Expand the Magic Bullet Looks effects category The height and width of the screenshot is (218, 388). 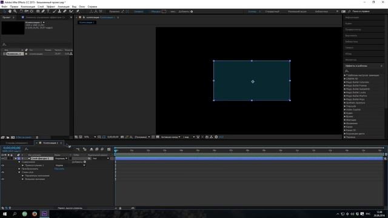(x=345, y=93)
